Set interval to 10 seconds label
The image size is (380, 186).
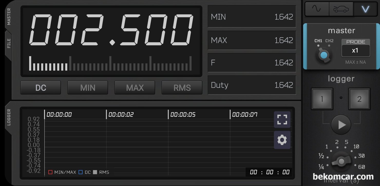point(356,147)
